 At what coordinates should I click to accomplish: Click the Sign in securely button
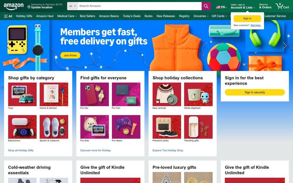pyautogui.click(x=255, y=92)
